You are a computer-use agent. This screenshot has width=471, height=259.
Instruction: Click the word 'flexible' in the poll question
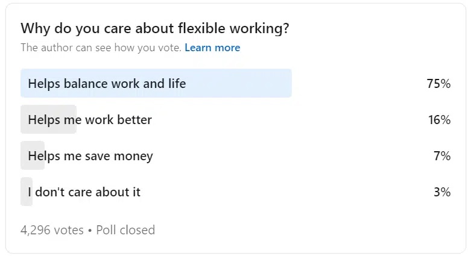point(201,28)
